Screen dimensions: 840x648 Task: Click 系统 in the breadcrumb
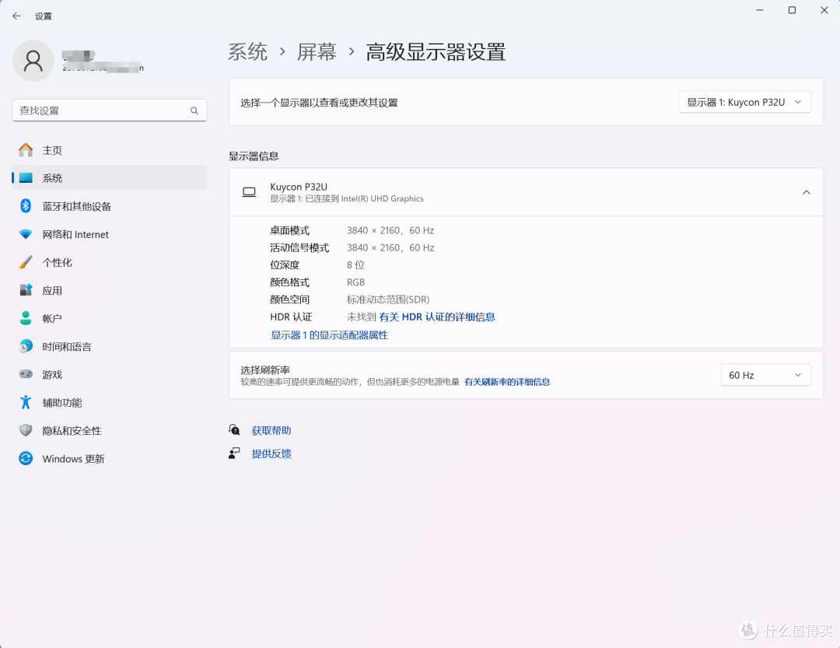[247, 52]
